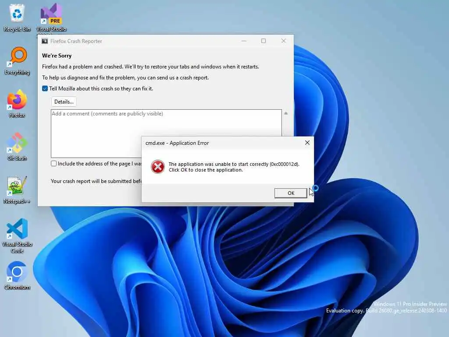The image size is (449, 337).
Task: Select the Git Bash desktop shortcut
Action: pyautogui.click(x=17, y=147)
